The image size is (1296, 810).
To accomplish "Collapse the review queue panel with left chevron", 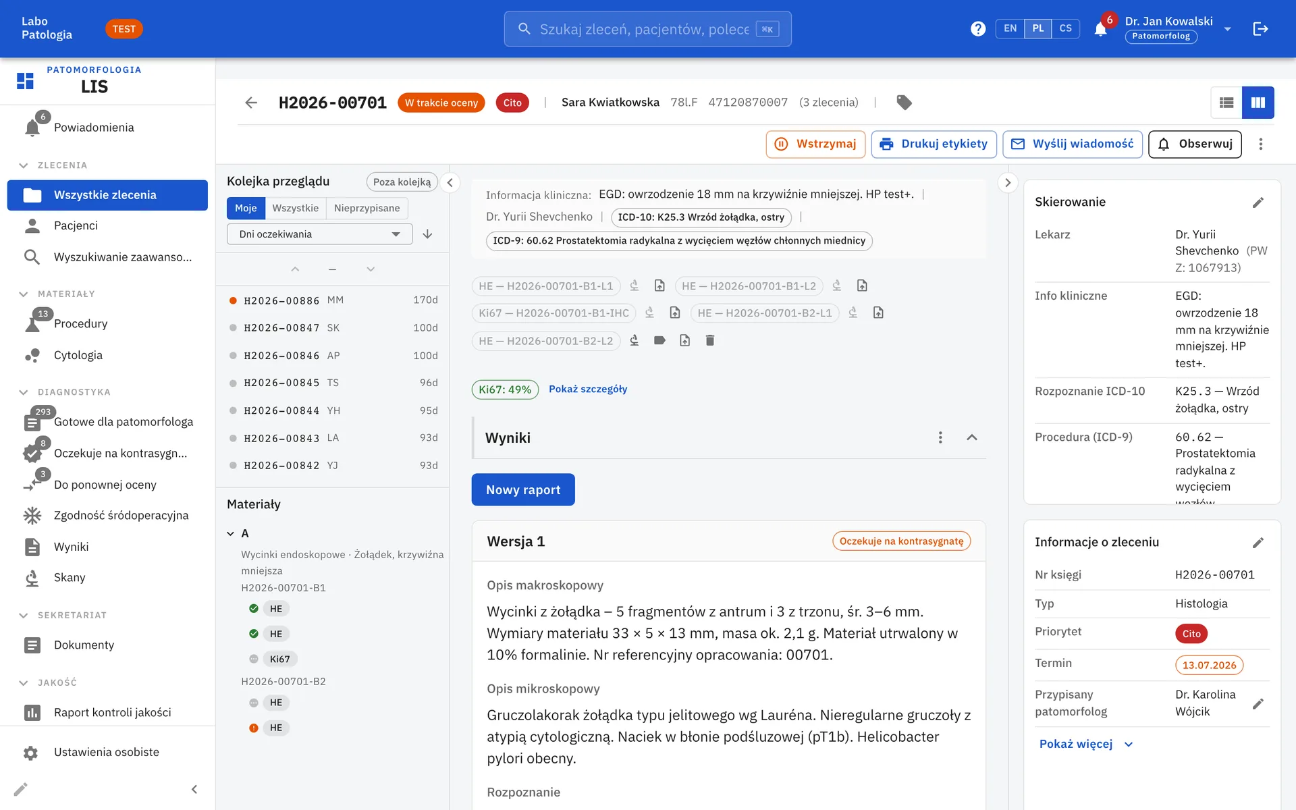I will (x=450, y=182).
